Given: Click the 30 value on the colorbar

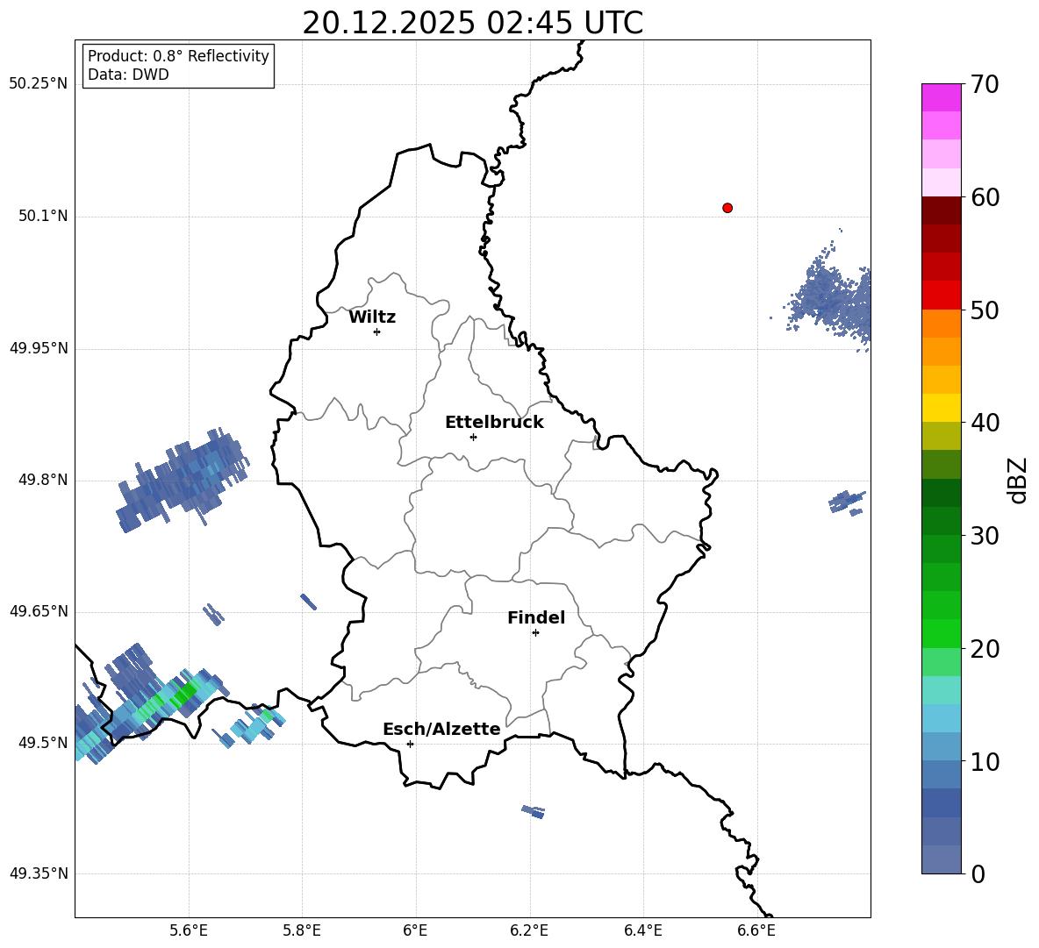Looking at the screenshot, I should tap(985, 536).
